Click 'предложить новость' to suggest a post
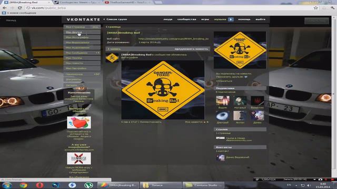Screen dimensions: 337x189 (191, 49)
